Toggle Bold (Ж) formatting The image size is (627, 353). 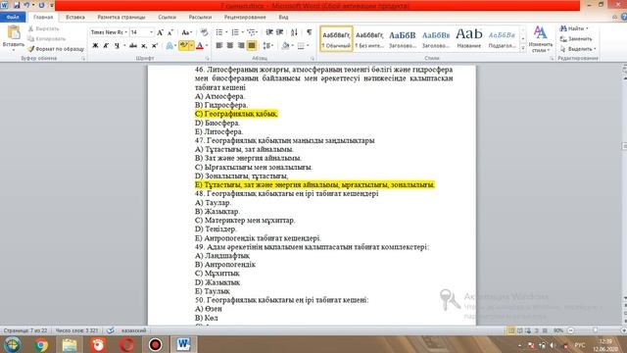[95, 46]
